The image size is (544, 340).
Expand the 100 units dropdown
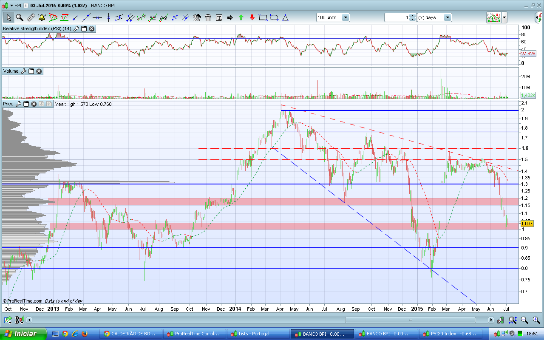[x=346, y=17]
